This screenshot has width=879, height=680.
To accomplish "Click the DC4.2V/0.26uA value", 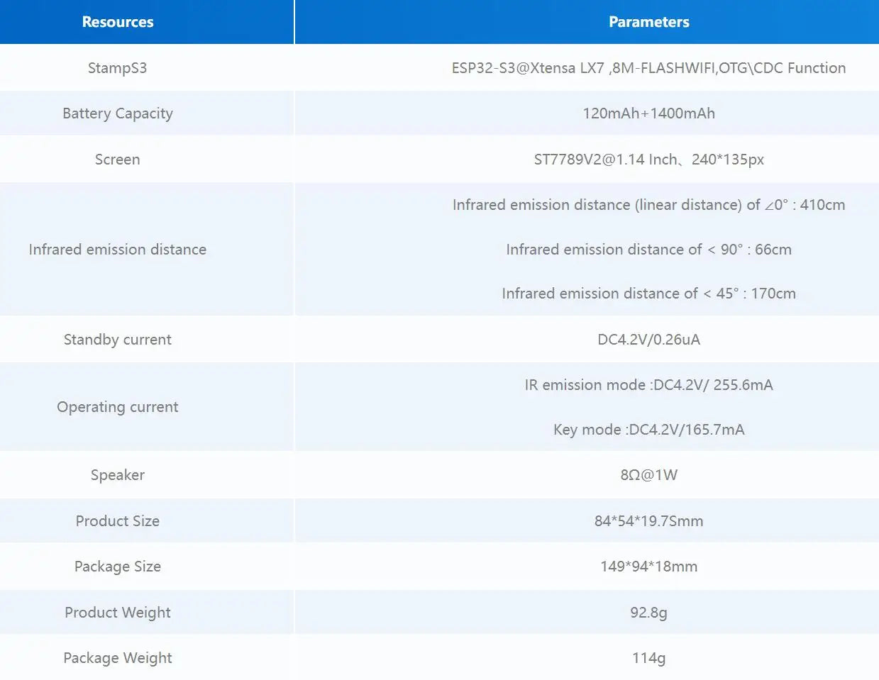I will [648, 340].
